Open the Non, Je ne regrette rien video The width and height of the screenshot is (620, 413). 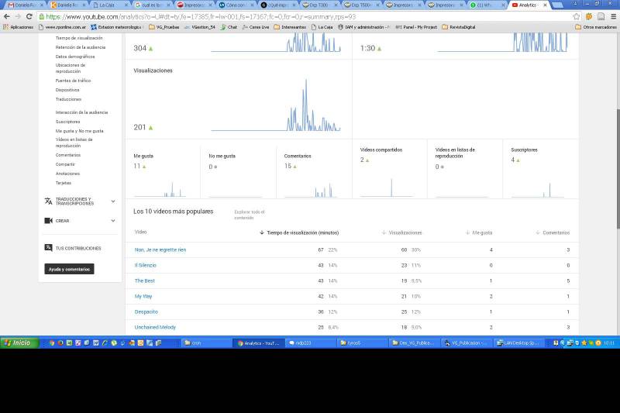(x=160, y=250)
